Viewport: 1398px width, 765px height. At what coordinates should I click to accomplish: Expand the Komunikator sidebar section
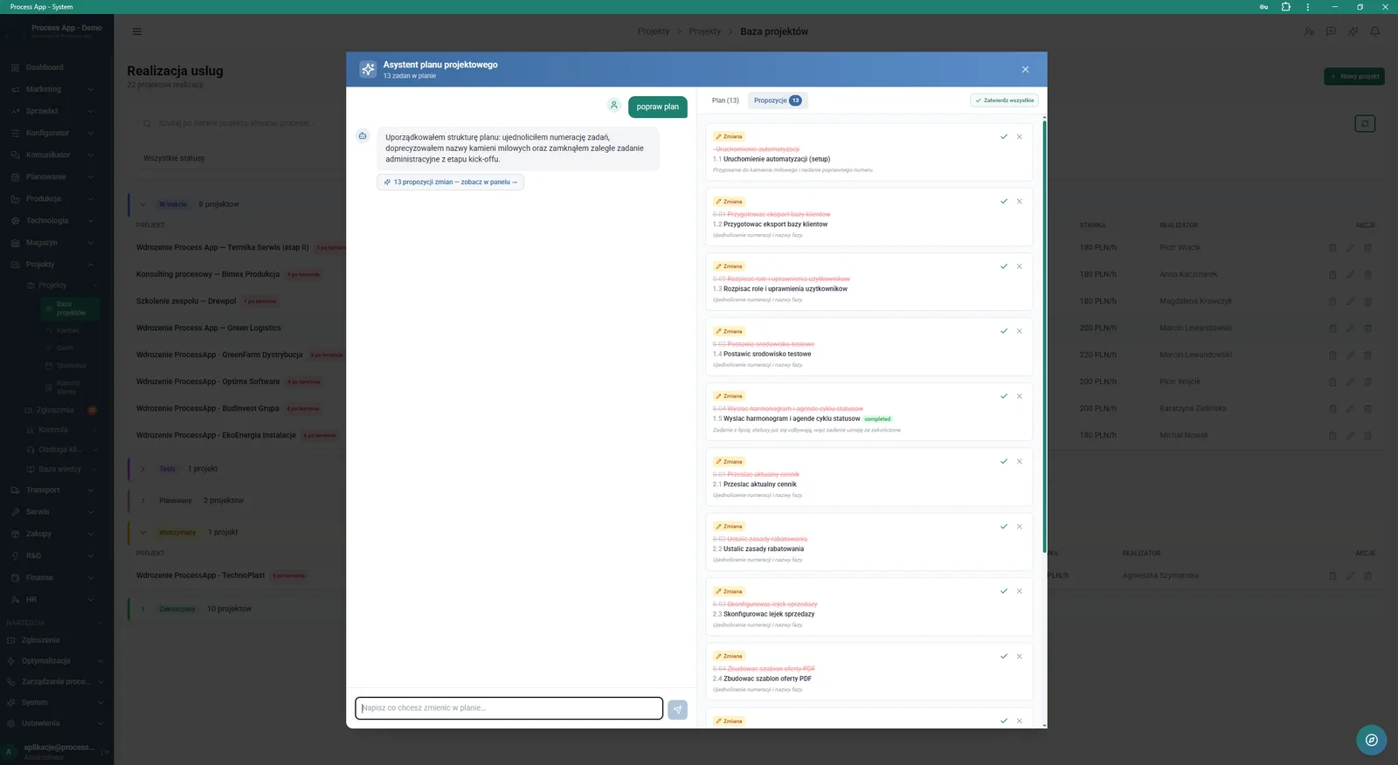(52, 155)
